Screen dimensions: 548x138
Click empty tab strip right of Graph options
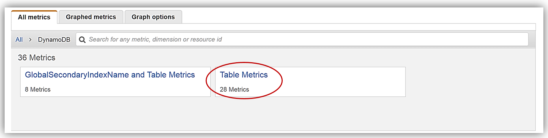click(359, 17)
